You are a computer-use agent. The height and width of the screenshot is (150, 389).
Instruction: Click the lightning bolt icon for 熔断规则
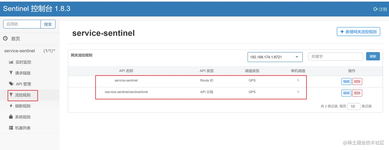coord(11,106)
